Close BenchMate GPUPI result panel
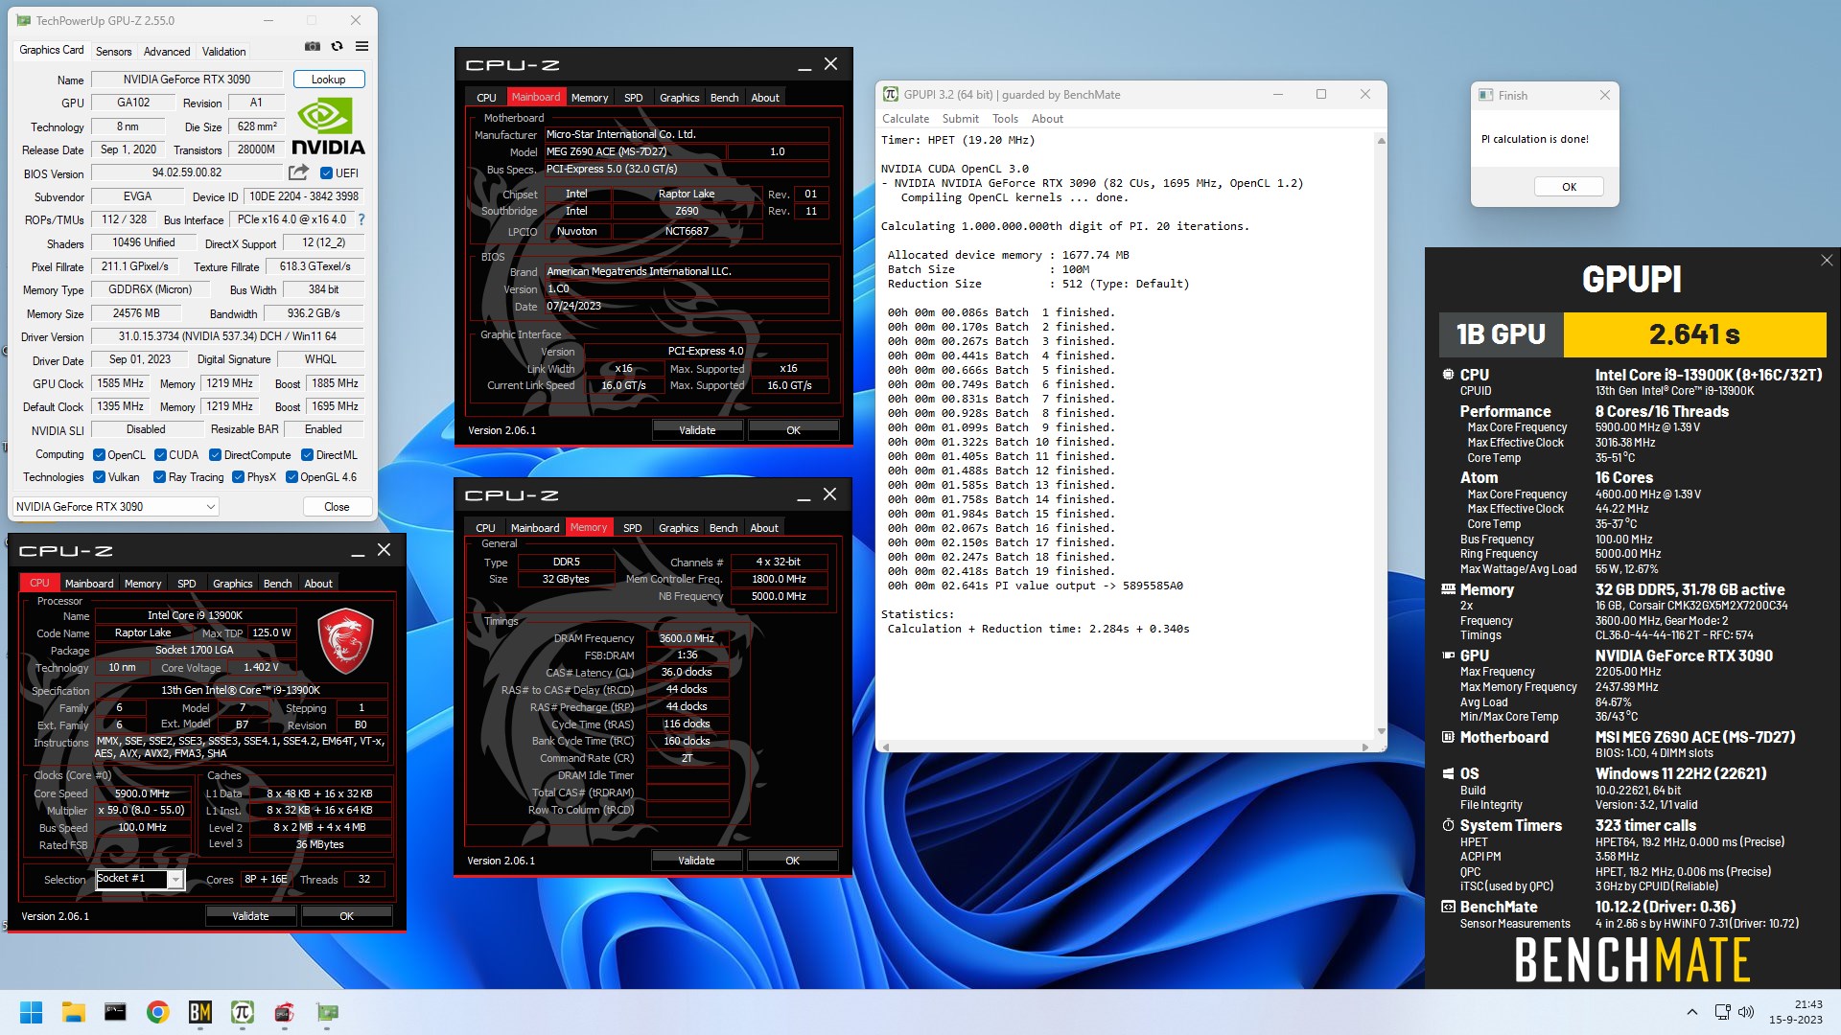The height and width of the screenshot is (1035, 1841). pos(1827,261)
